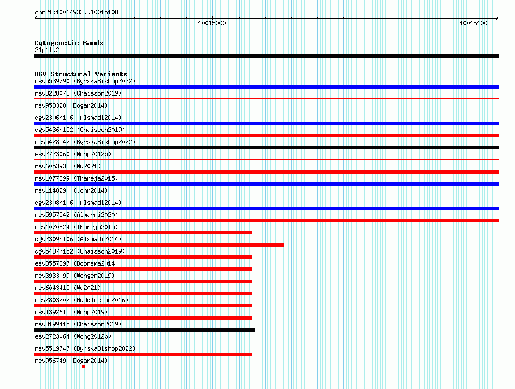Select the Cytogenetic Bands track title

69,43
